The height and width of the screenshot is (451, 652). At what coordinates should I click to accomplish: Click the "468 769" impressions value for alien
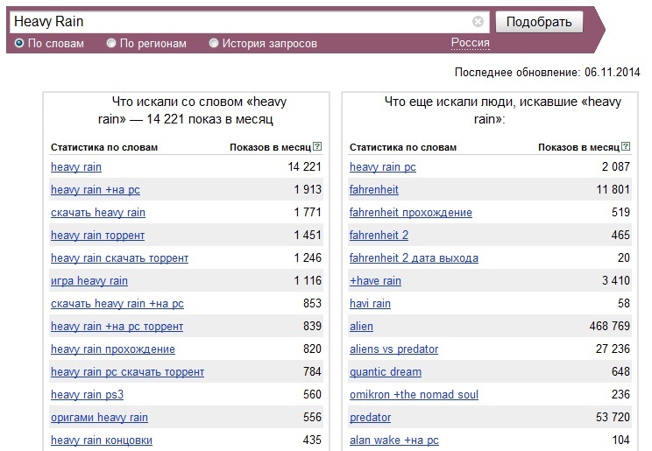pos(610,327)
